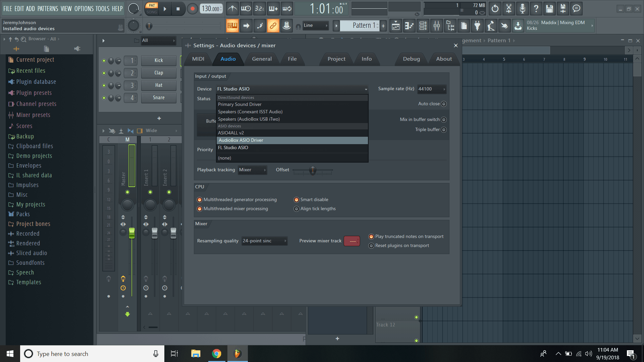Viewport: 644px width, 362px height.
Task: Click the Kick channel button
Action: click(158, 60)
